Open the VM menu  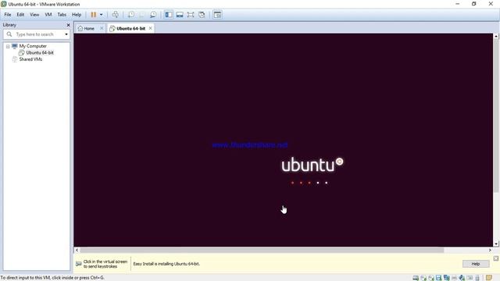pos(48,15)
